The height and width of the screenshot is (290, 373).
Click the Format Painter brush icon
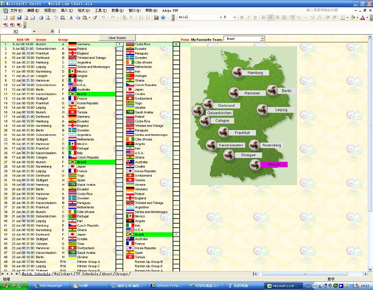pyautogui.click(x=95, y=17)
